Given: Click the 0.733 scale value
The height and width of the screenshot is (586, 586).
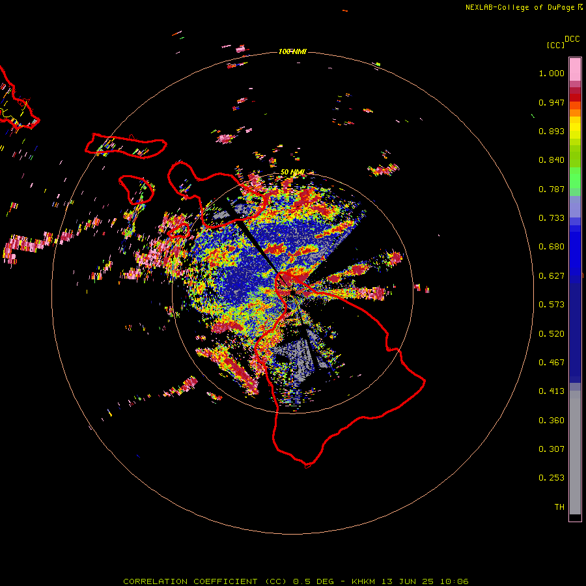Looking at the screenshot, I should (551, 218).
